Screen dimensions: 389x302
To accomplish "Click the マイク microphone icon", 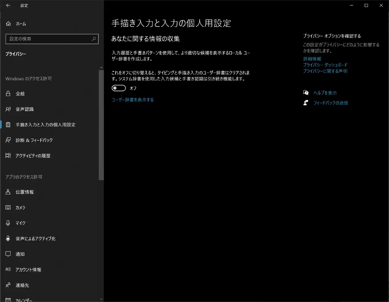I will pos(8,223).
